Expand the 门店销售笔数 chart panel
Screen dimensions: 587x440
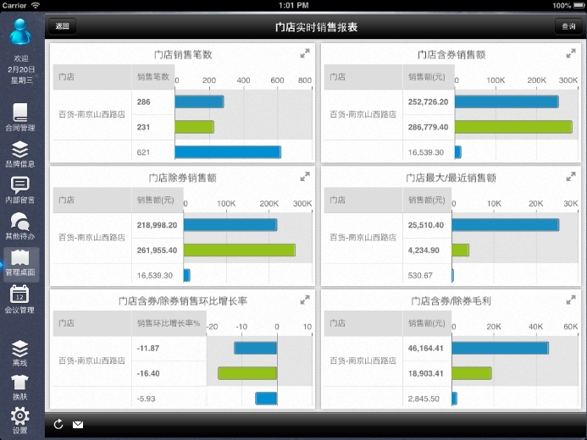(x=305, y=54)
